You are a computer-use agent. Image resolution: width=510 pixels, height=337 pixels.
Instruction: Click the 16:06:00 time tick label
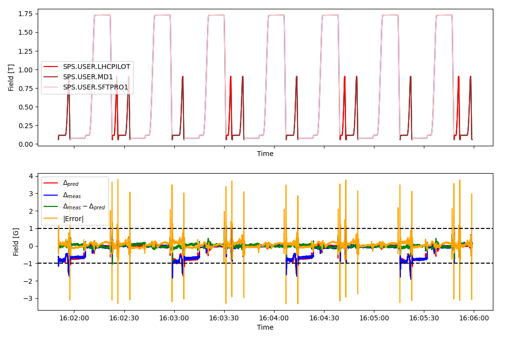[x=474, y=318]
